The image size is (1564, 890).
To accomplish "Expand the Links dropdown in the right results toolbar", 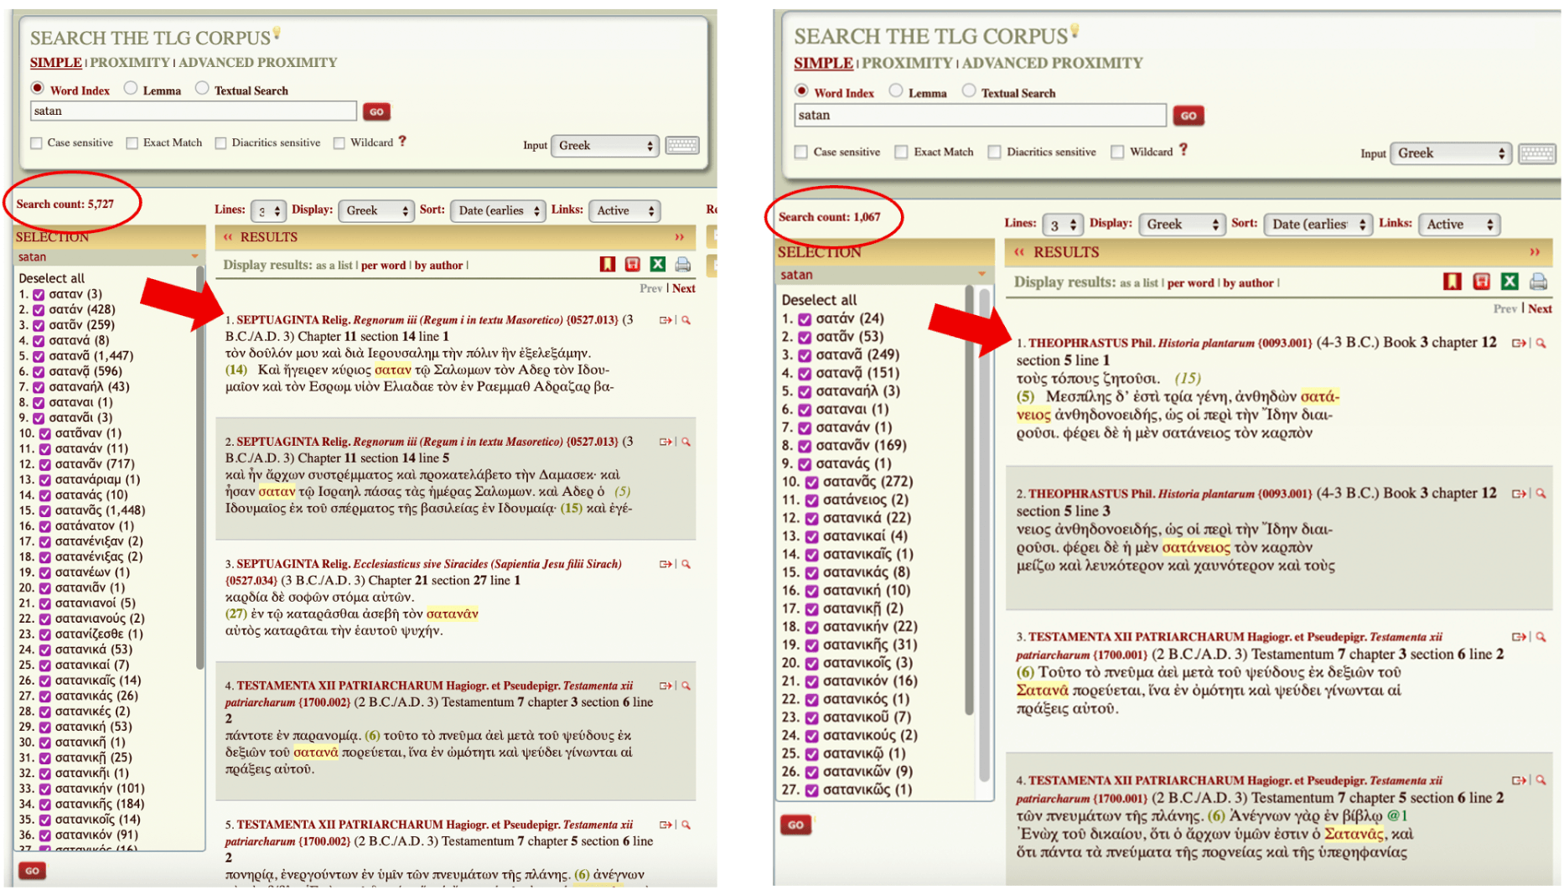I will tap(1459, 225).
